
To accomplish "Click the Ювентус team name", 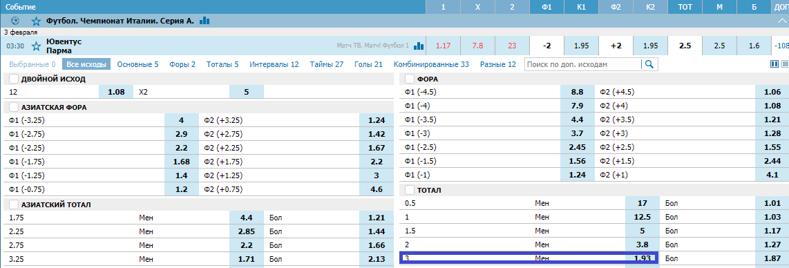I will coord(64,41).
